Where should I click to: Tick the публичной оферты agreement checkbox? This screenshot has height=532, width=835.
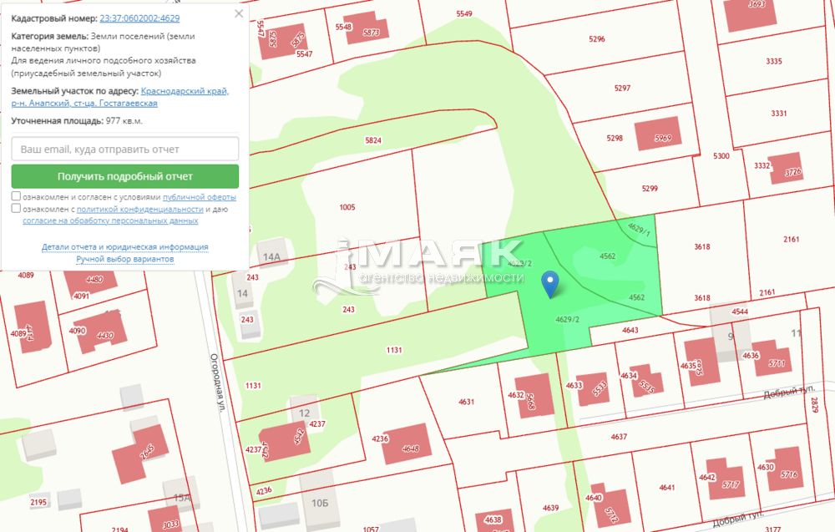(x=17, y=197)
